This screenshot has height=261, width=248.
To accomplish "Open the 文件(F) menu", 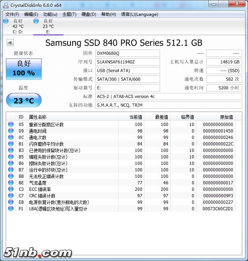I will pos(12,14).
